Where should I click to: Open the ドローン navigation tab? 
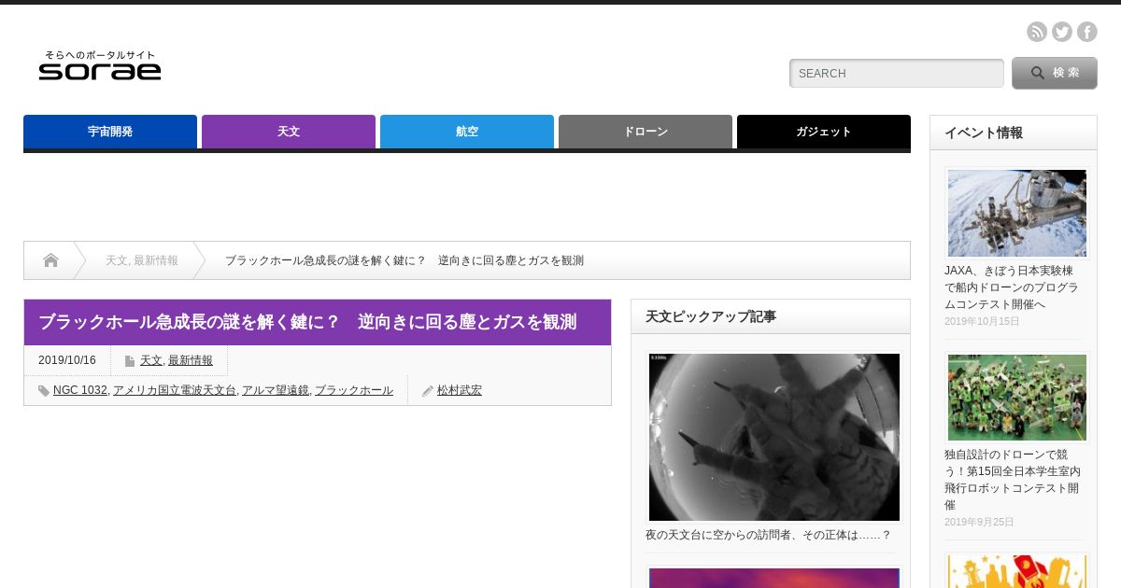tap(646, 132)
